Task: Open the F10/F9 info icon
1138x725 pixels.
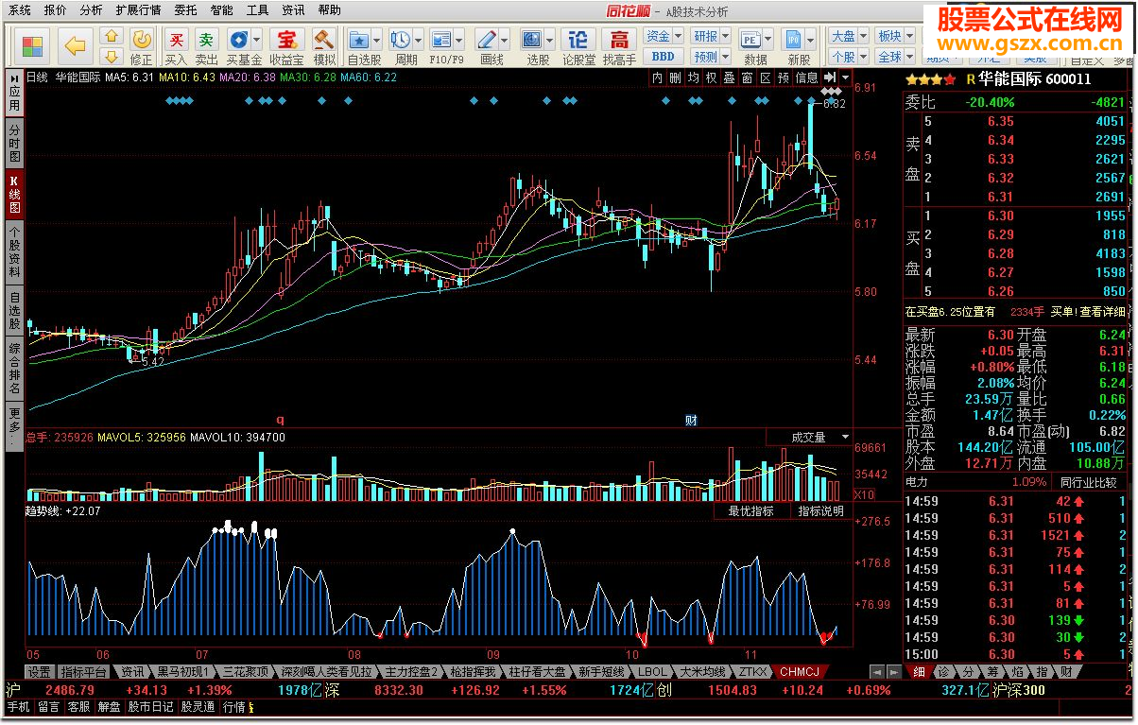Action: click(x=441, y=39)
